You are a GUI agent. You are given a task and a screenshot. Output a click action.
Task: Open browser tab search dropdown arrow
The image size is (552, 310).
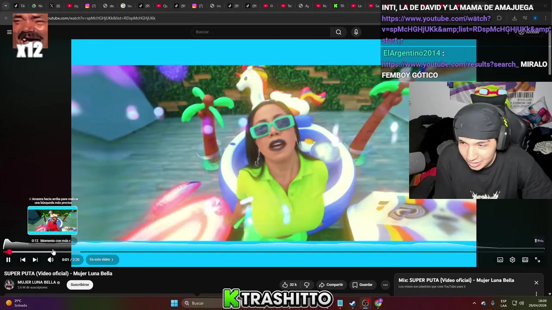[x=6, y=6]
